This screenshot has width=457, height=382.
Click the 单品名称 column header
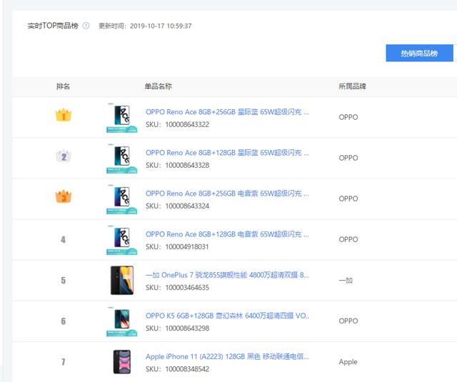pos(158,86)
